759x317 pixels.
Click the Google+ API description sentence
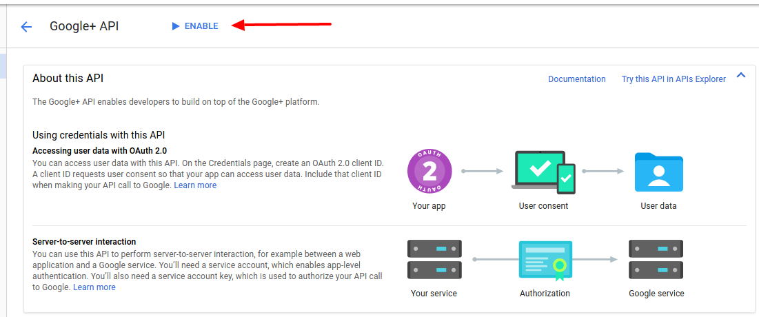click(x=176, y=102)
